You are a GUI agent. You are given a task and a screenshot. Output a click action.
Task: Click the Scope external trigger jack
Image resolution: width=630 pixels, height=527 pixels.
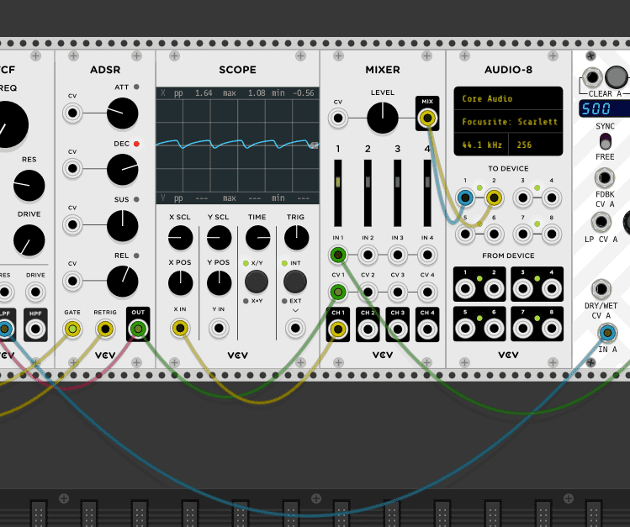(295, 329)
